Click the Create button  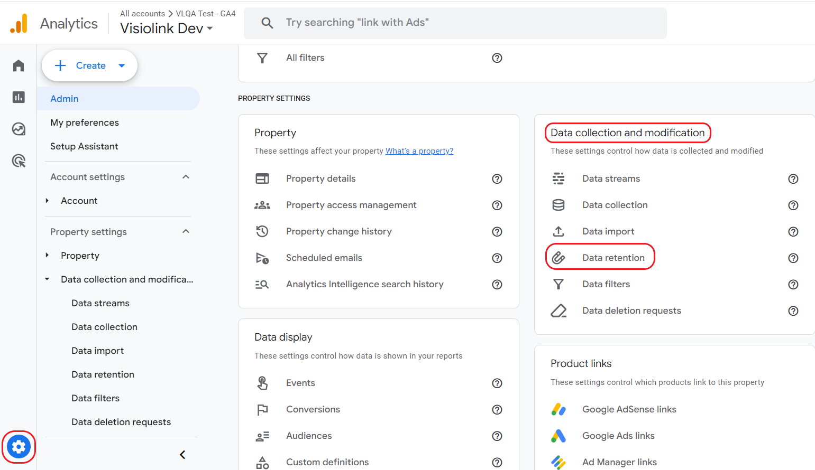(x=90, y=65)
